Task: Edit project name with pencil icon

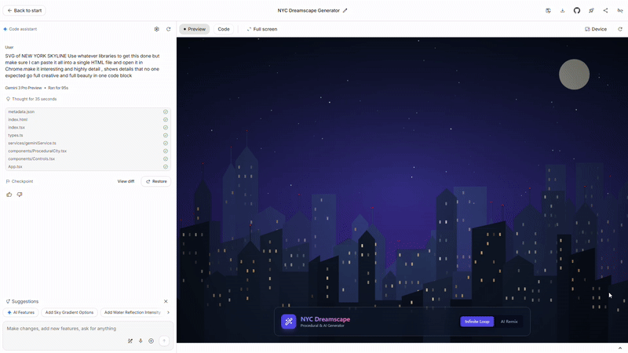Action: pos(345,10)
